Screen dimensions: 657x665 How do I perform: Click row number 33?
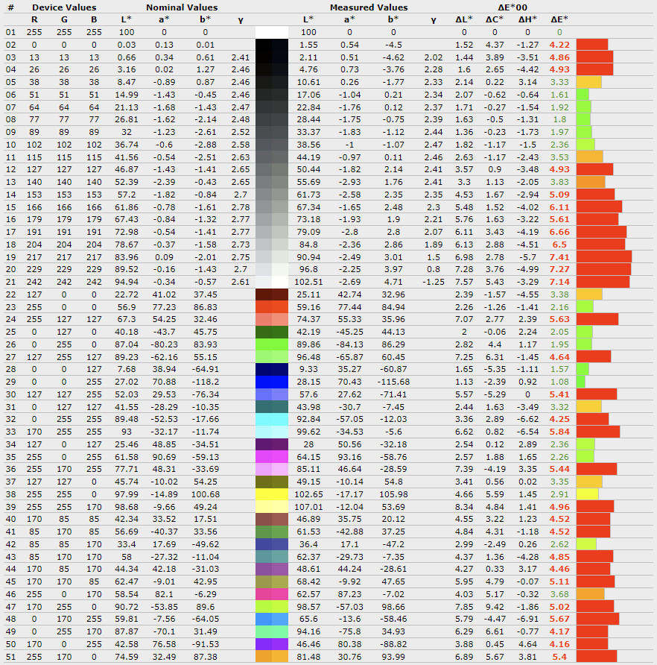point(10,432)
